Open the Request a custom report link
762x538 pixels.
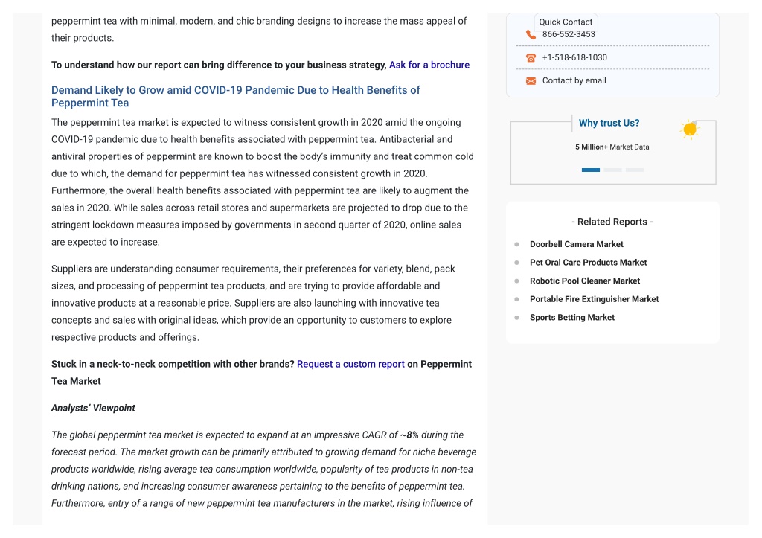(350, 364)
